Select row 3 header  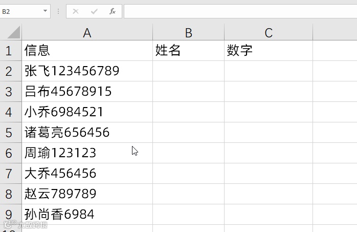(11, 91)
